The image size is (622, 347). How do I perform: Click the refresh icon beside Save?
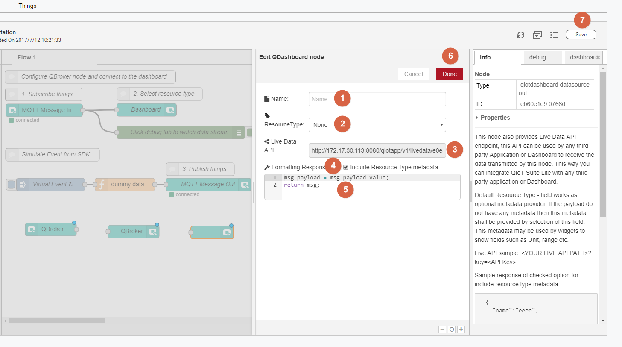point(520,35)
